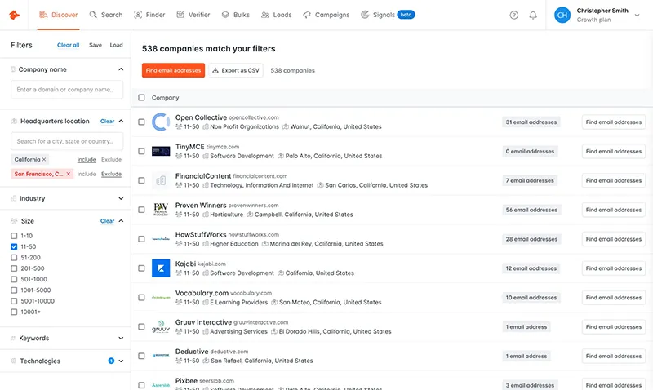
Task: Select all companies with header checkbox
Action: (x=141, y=97)
